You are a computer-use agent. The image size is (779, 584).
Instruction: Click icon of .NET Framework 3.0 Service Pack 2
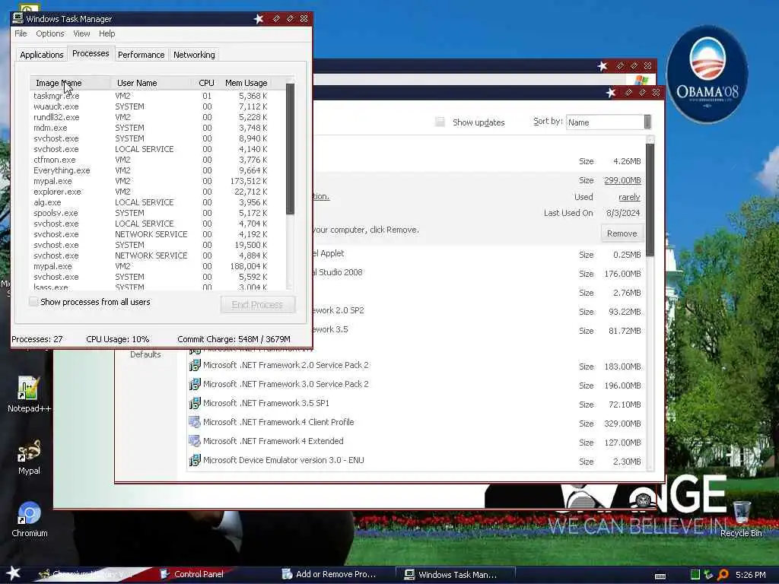(x=195, y=384)
